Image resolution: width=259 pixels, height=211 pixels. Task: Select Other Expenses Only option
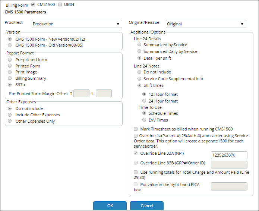pyautogui.click(x=10, y=121)
